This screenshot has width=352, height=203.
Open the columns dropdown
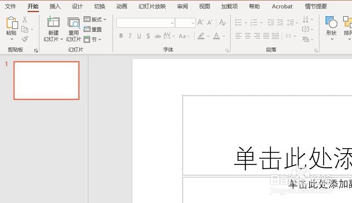click(291, 36)
